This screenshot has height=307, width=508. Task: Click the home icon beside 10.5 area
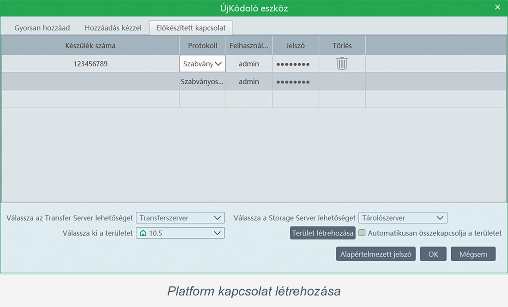point(142,233)
